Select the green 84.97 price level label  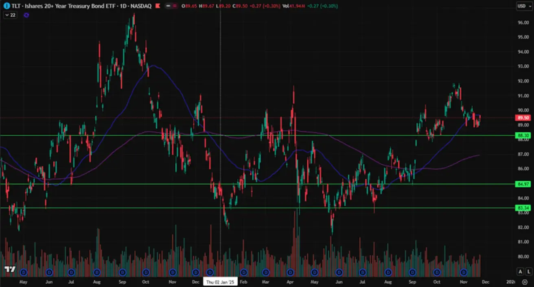pyautogui.click(x=522, y=184)
